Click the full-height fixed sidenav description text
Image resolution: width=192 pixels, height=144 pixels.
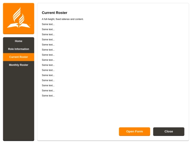point(63,19)
